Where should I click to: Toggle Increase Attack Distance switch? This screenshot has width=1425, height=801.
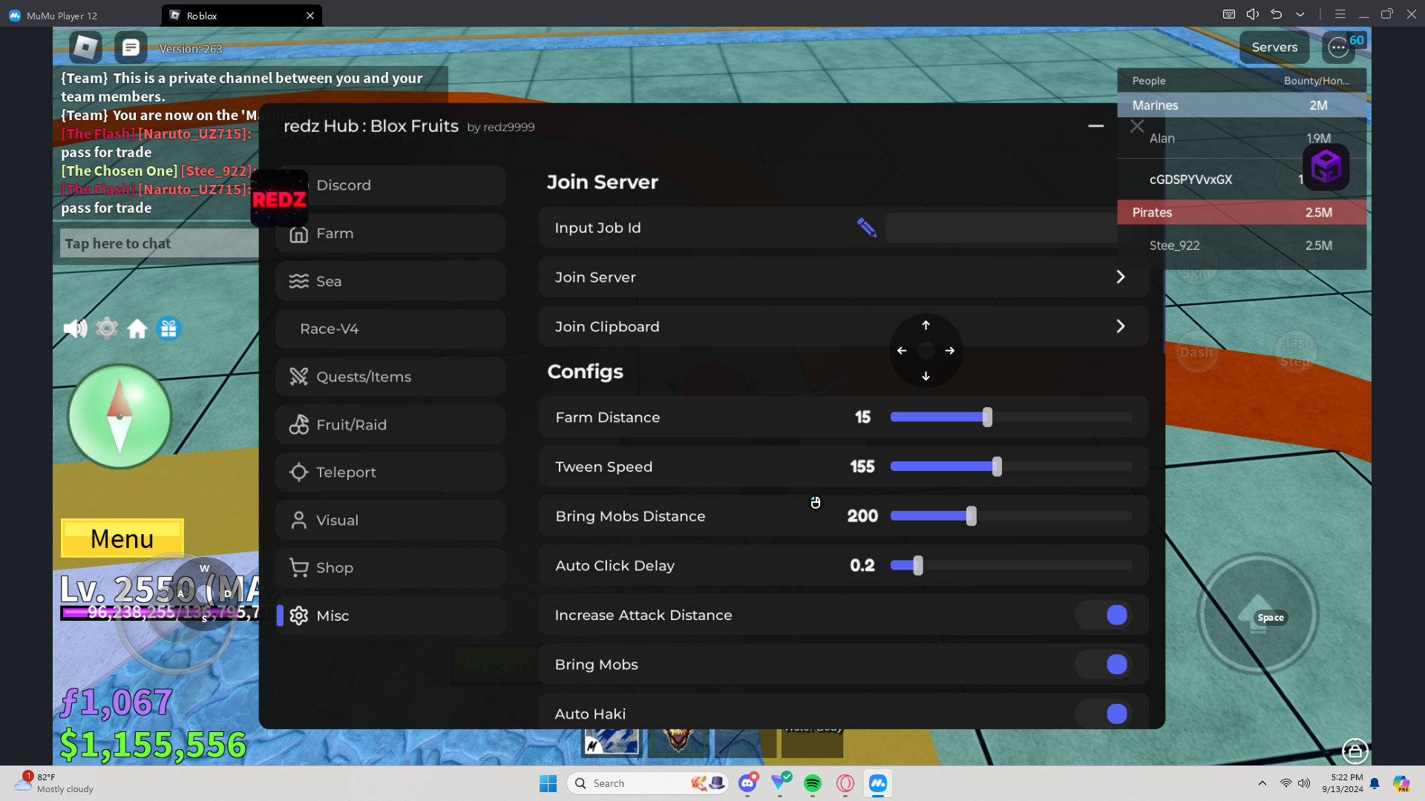point(1104,615)
